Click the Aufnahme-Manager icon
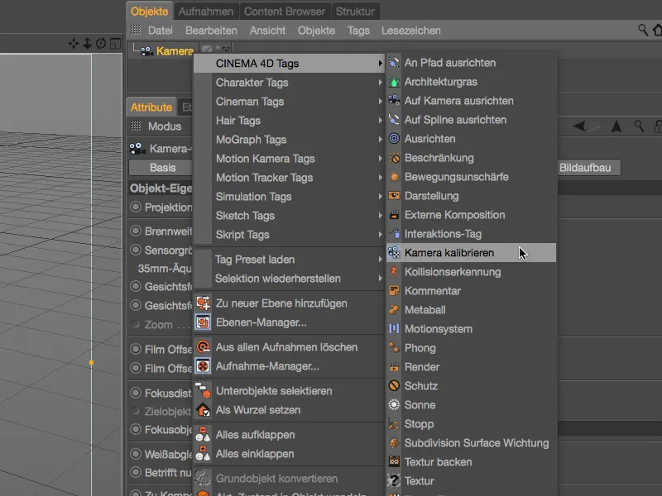This screenshot has height=496, width=662. [203, 366]
